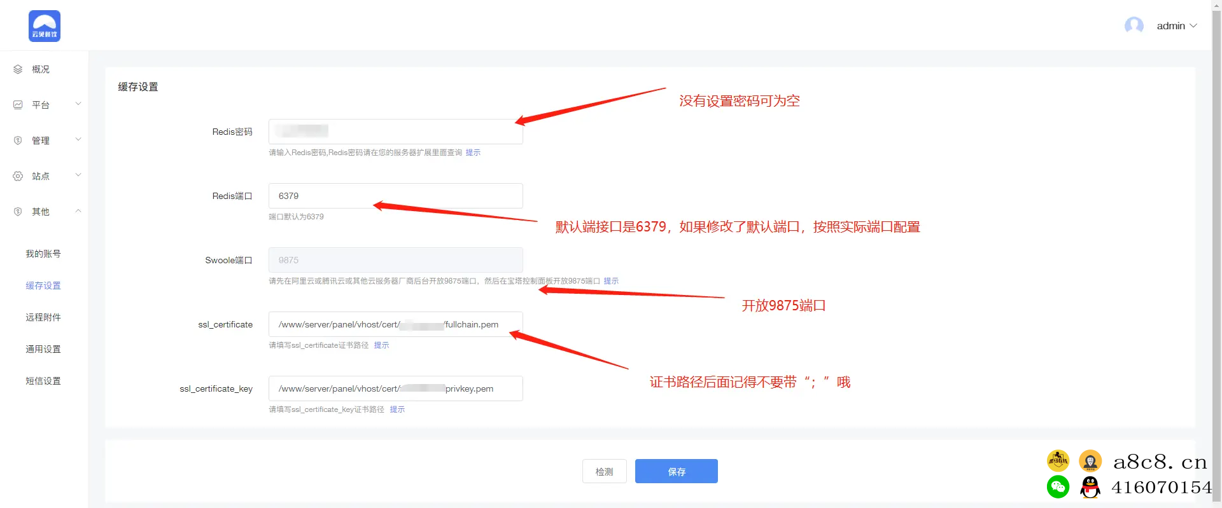The width and height of the screenshot is (1222, 508).
Task: Click the admin user avatar
Action: [x=1134, y=26]
